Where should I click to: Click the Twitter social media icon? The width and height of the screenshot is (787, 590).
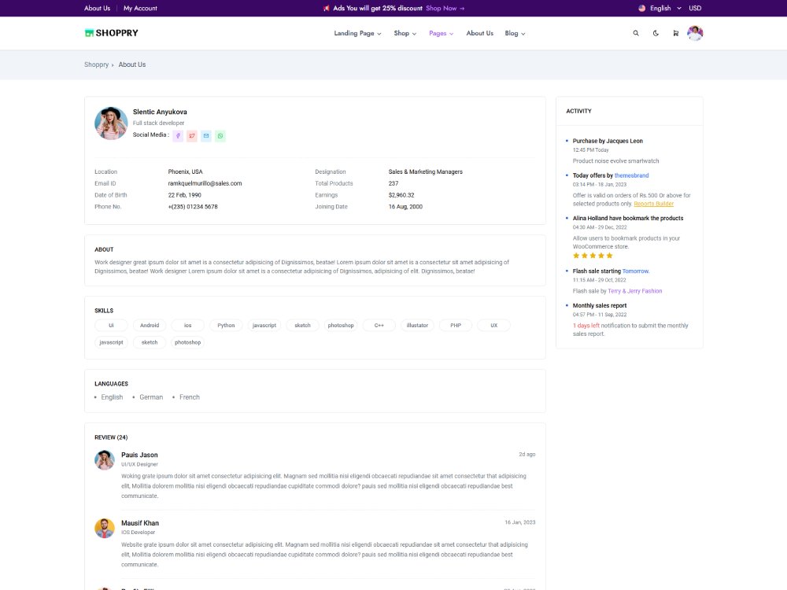192,136
